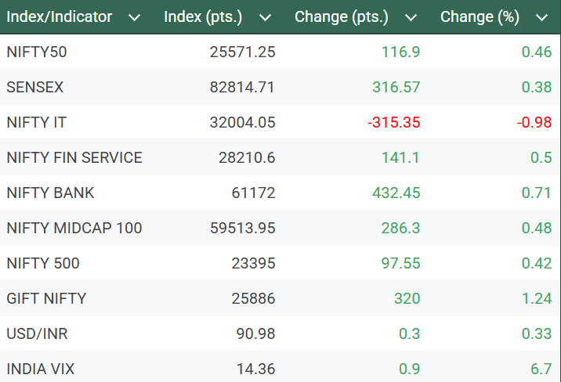Expand the Index/Indicator column dropdown chevron
The image size is (561, 382).
point(134,17)
